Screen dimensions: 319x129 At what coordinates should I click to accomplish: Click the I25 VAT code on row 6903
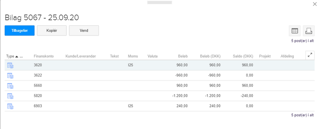tap(130, 106)
